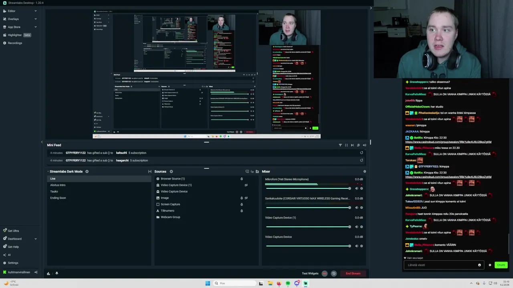This screenshot has height=288, width=513.
Task: Adjust the Mikrofoni volume slider
Action: pyautogui.click(x=308, y=188)
